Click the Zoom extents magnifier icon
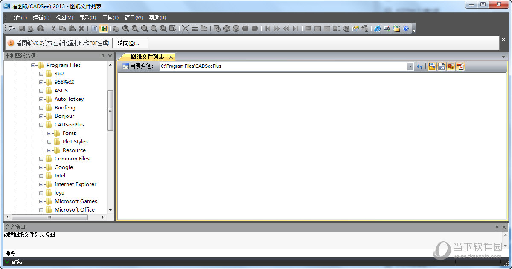This screenshot has height=269, width=512. click(126, 29)
